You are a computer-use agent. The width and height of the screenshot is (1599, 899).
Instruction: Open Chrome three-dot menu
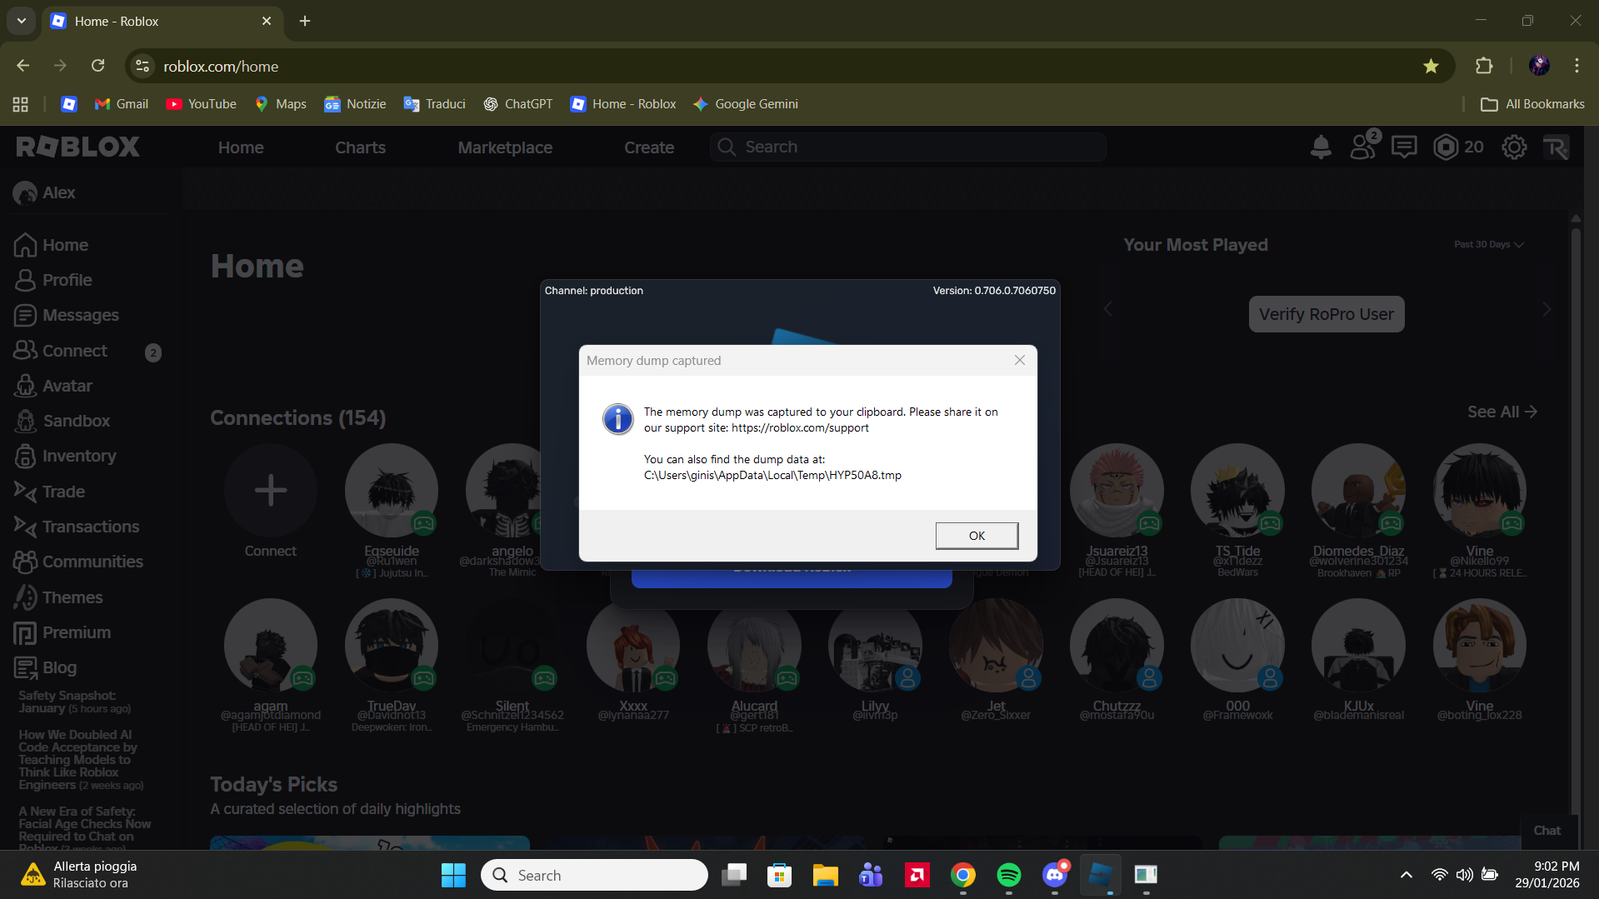coord(1577,66)
